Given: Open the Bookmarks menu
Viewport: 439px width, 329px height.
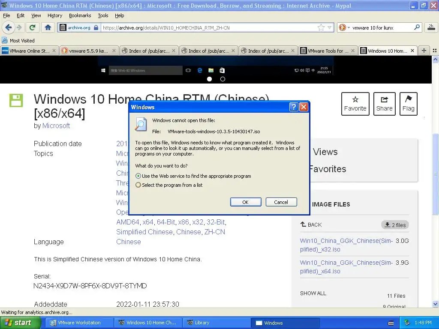Looking at the screenshot, I should pos(80,15).
